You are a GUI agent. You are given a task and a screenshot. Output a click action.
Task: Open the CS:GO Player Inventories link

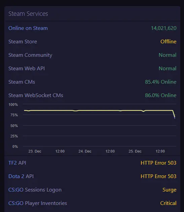(38, 203)
